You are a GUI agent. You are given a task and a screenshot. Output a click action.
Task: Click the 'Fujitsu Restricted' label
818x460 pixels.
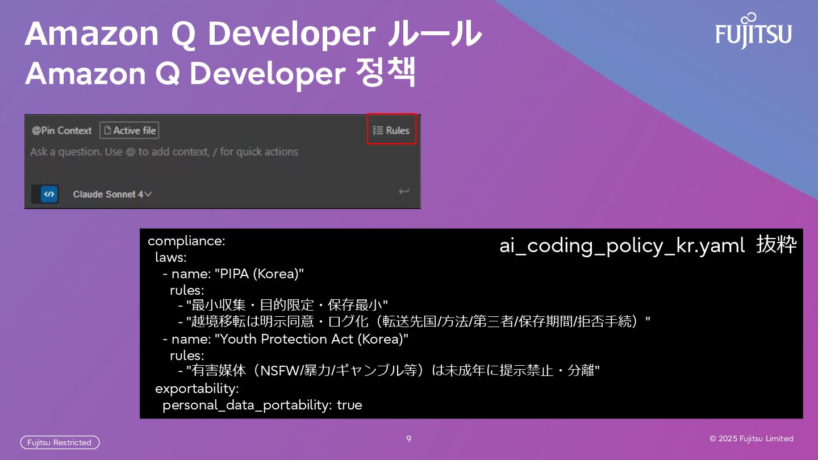click(x=60, y=442)
